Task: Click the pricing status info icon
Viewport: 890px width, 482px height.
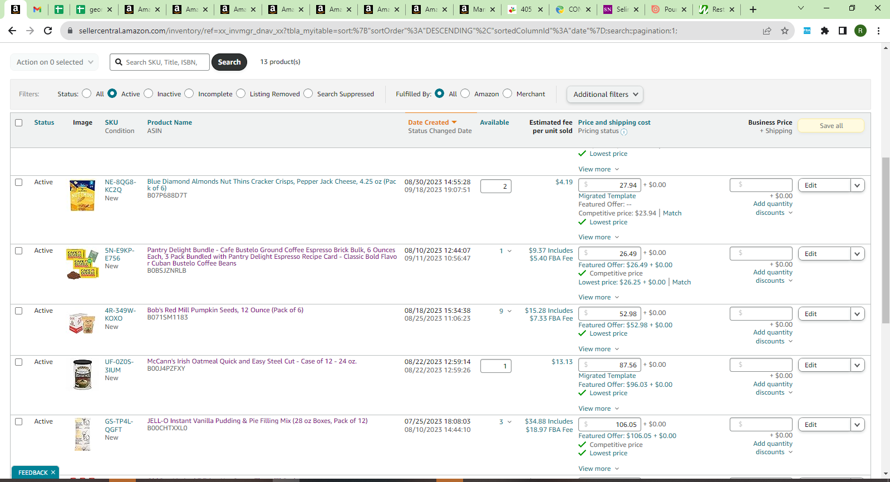Action: tap(624, 132)
